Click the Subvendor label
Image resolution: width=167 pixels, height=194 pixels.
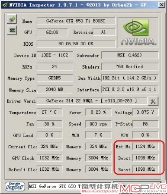click(88, 56)
